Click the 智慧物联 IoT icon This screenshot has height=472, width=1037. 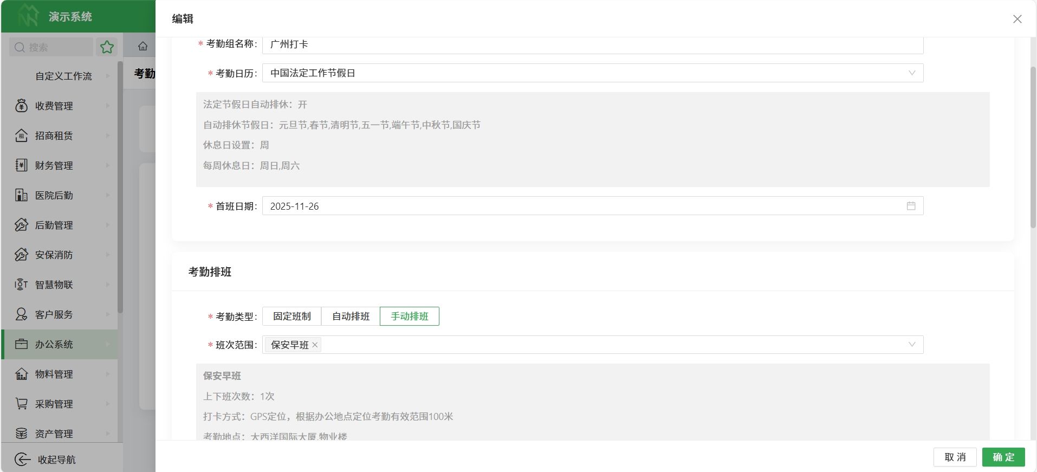pos(21,285)
